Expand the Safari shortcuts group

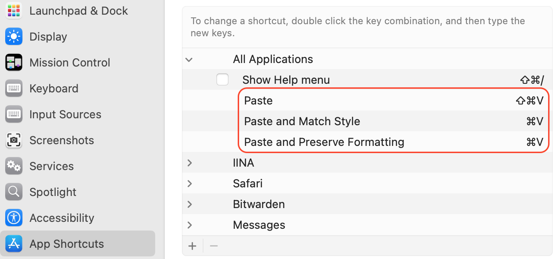click(189, 183)
